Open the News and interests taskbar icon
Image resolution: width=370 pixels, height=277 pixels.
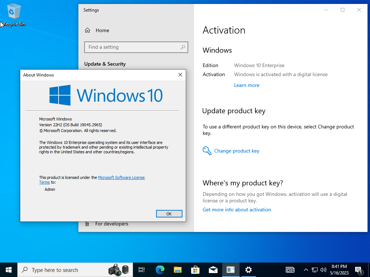290,270
